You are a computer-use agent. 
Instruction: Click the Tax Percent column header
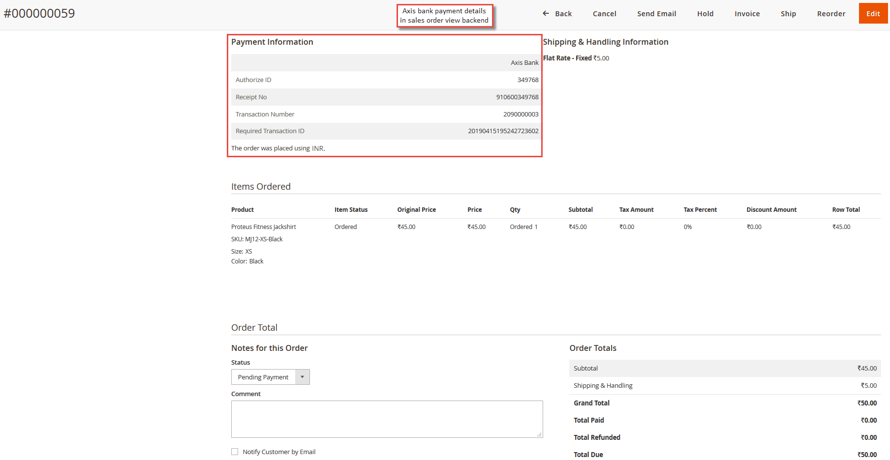coord(700,209)
